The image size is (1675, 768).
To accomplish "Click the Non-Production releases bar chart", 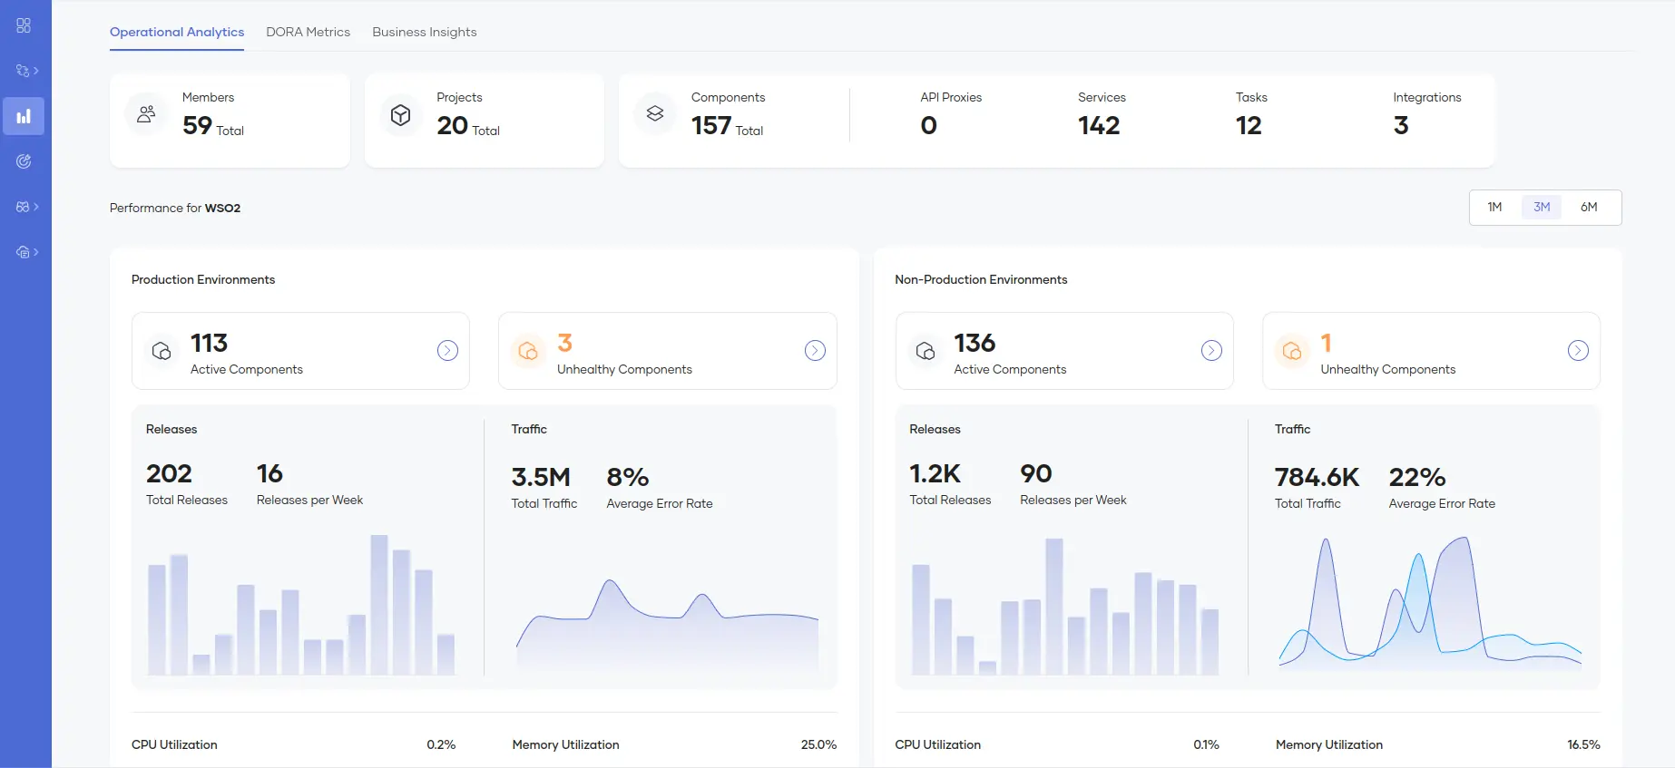I will point(1065,606).
